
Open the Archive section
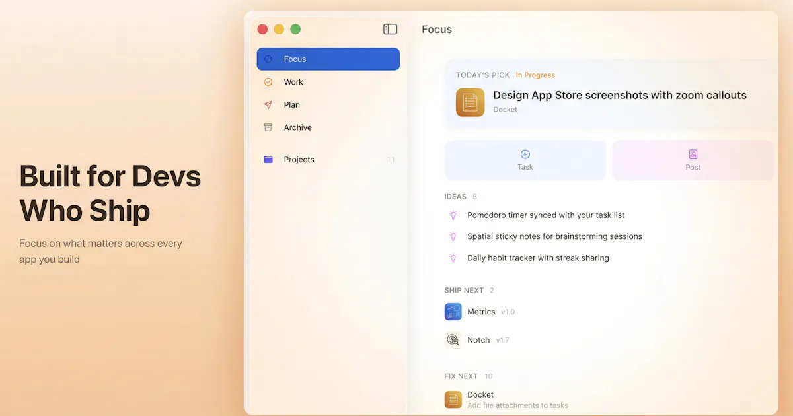coord(328,127)
